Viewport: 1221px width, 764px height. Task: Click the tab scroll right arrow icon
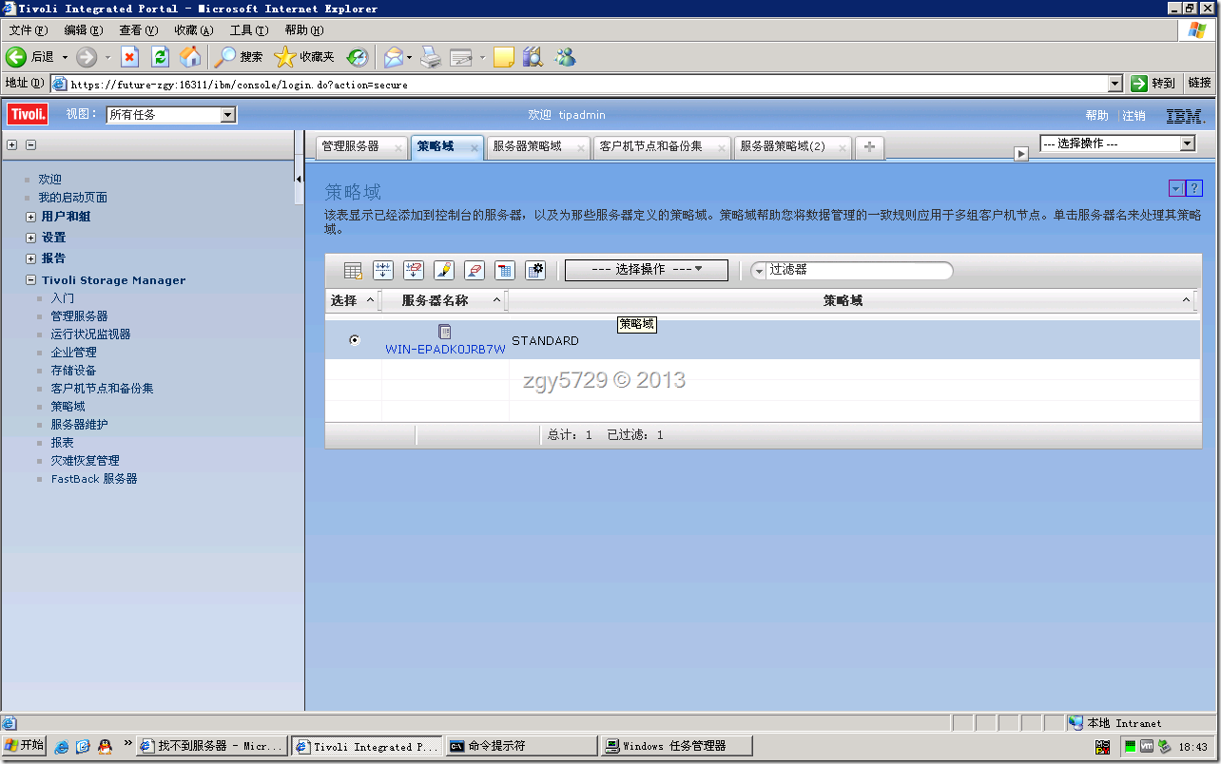click(x=1021, y=154)
